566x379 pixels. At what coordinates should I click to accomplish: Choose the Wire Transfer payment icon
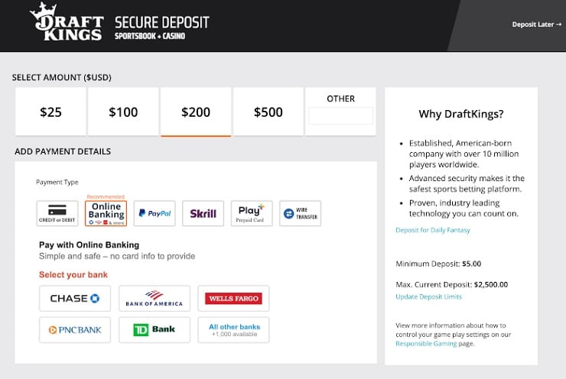pos(300,213)
